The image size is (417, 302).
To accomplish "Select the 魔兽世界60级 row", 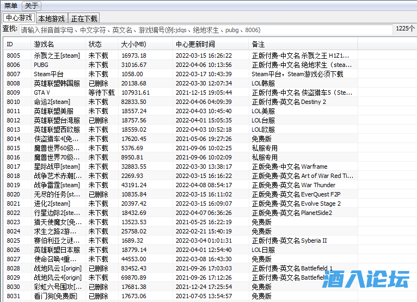I will (x=181, y=148).
